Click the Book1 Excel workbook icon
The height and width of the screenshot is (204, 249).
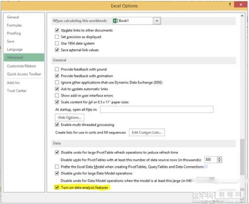pos(115,21)
